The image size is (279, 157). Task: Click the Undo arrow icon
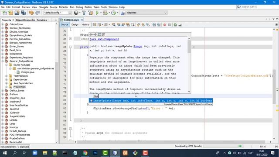(x=31, y=13)
